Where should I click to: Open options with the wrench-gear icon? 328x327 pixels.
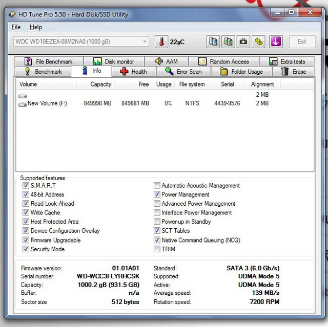pyautogui.click(x=258, y=41)
